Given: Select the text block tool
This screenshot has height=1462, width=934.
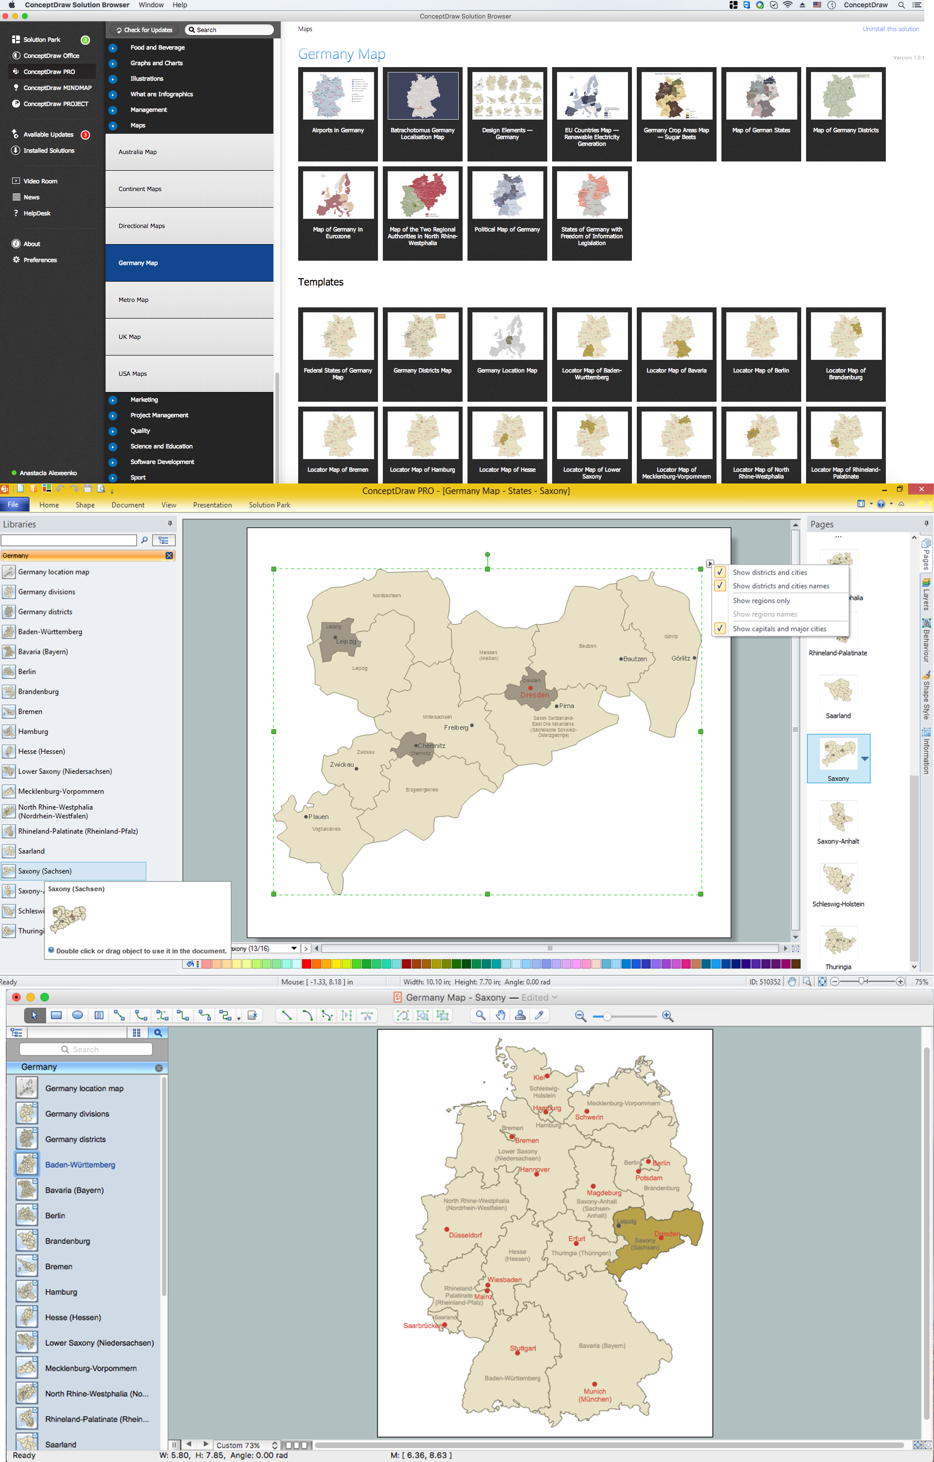Looking at the screenshot, I should (99, 1015).
